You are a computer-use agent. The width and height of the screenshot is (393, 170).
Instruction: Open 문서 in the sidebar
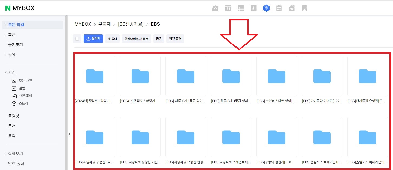(x=12, y=126)
